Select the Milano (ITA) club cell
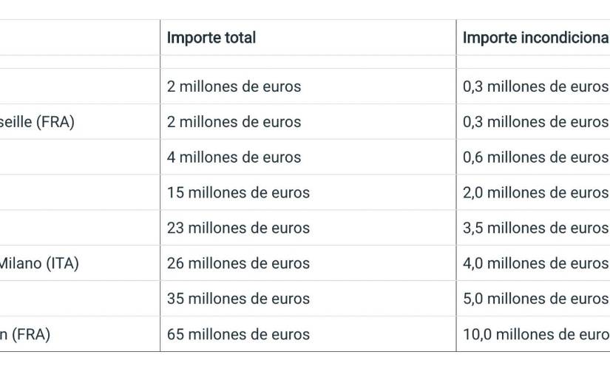The image size is (610, 366). coord(39,264)
